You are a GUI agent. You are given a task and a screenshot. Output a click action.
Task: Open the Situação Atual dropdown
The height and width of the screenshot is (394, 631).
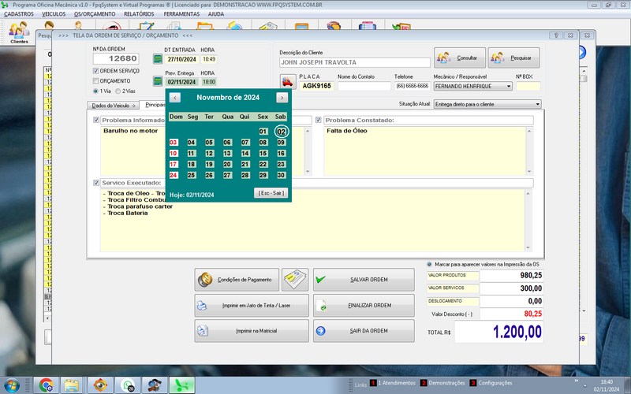click(x=537, y=104)
